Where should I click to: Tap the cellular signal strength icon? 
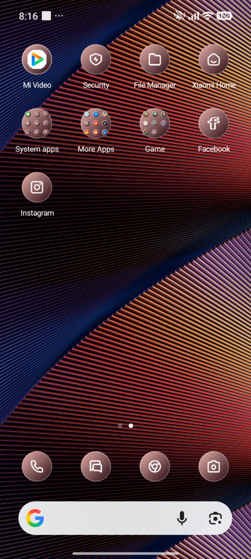[x=194, y=16]
